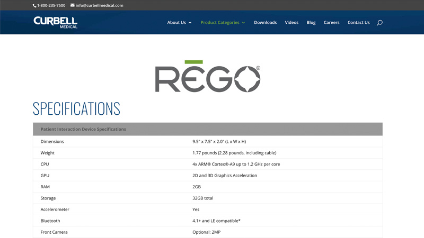Click the REGO product logo
This screenshot has width=424, height=238.
[x=208, y=76]
